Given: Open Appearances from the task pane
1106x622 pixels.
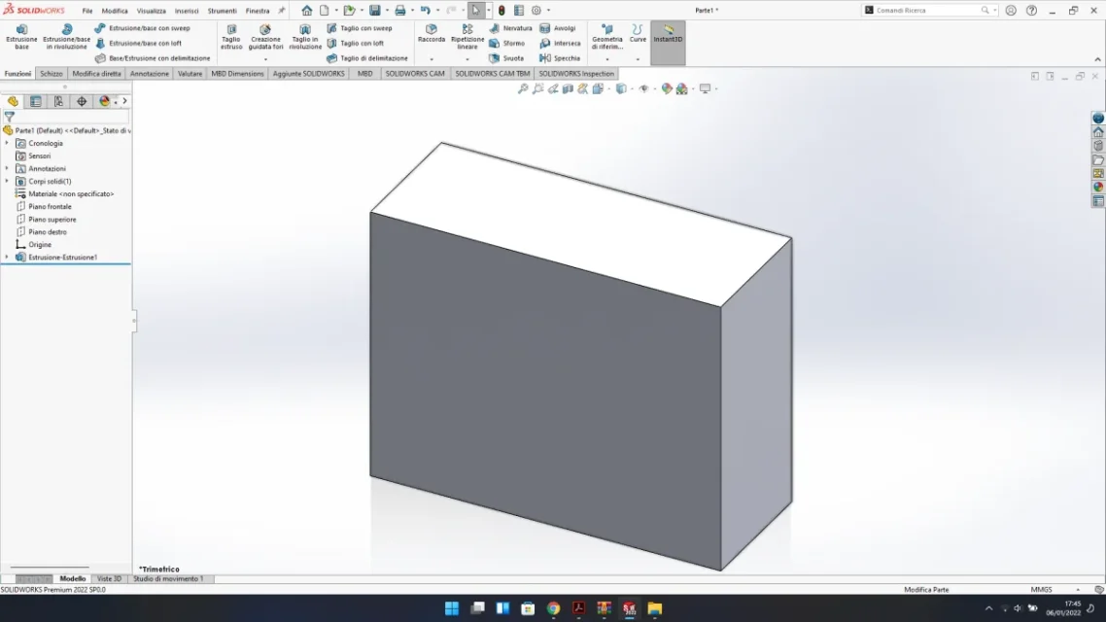Looking at the screenshot, I should pos(1098,188).
